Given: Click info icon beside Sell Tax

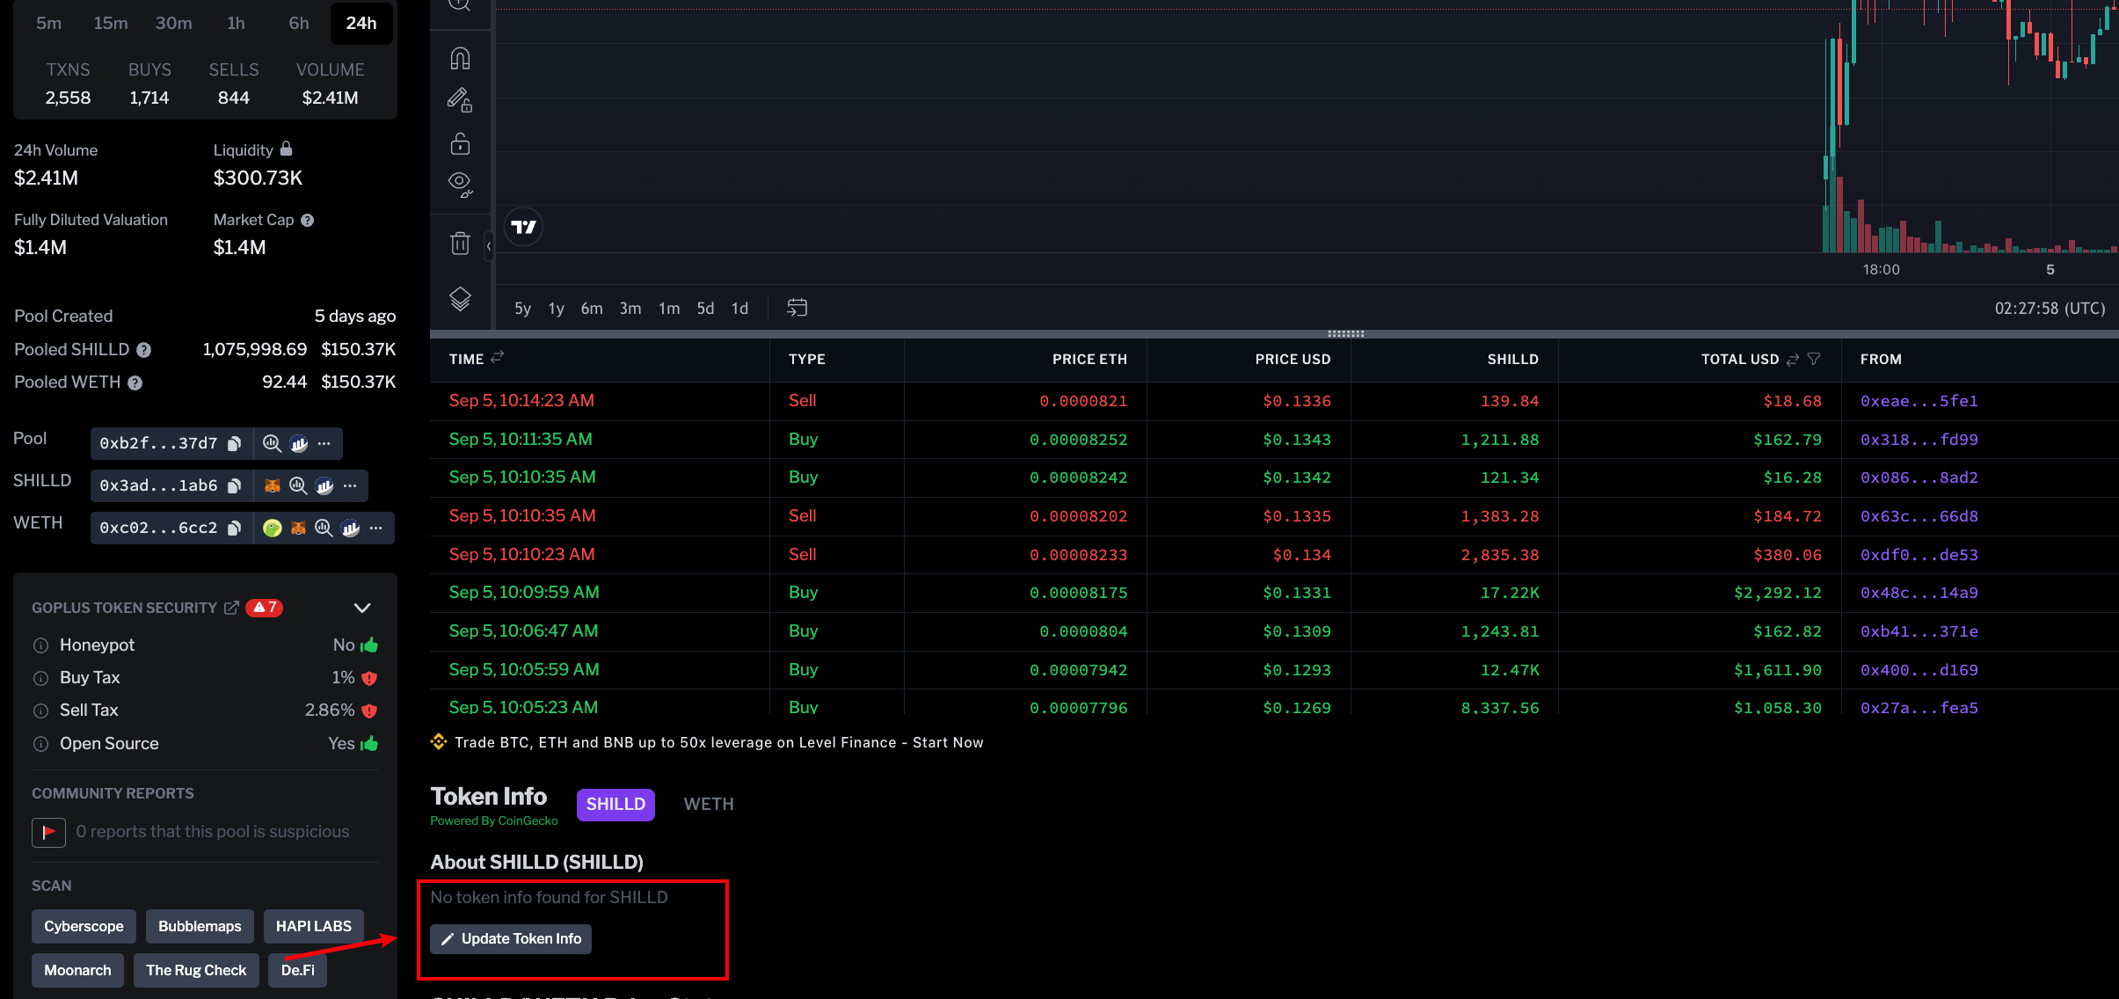Looking at the screenshot, I should tap(40, 711).
